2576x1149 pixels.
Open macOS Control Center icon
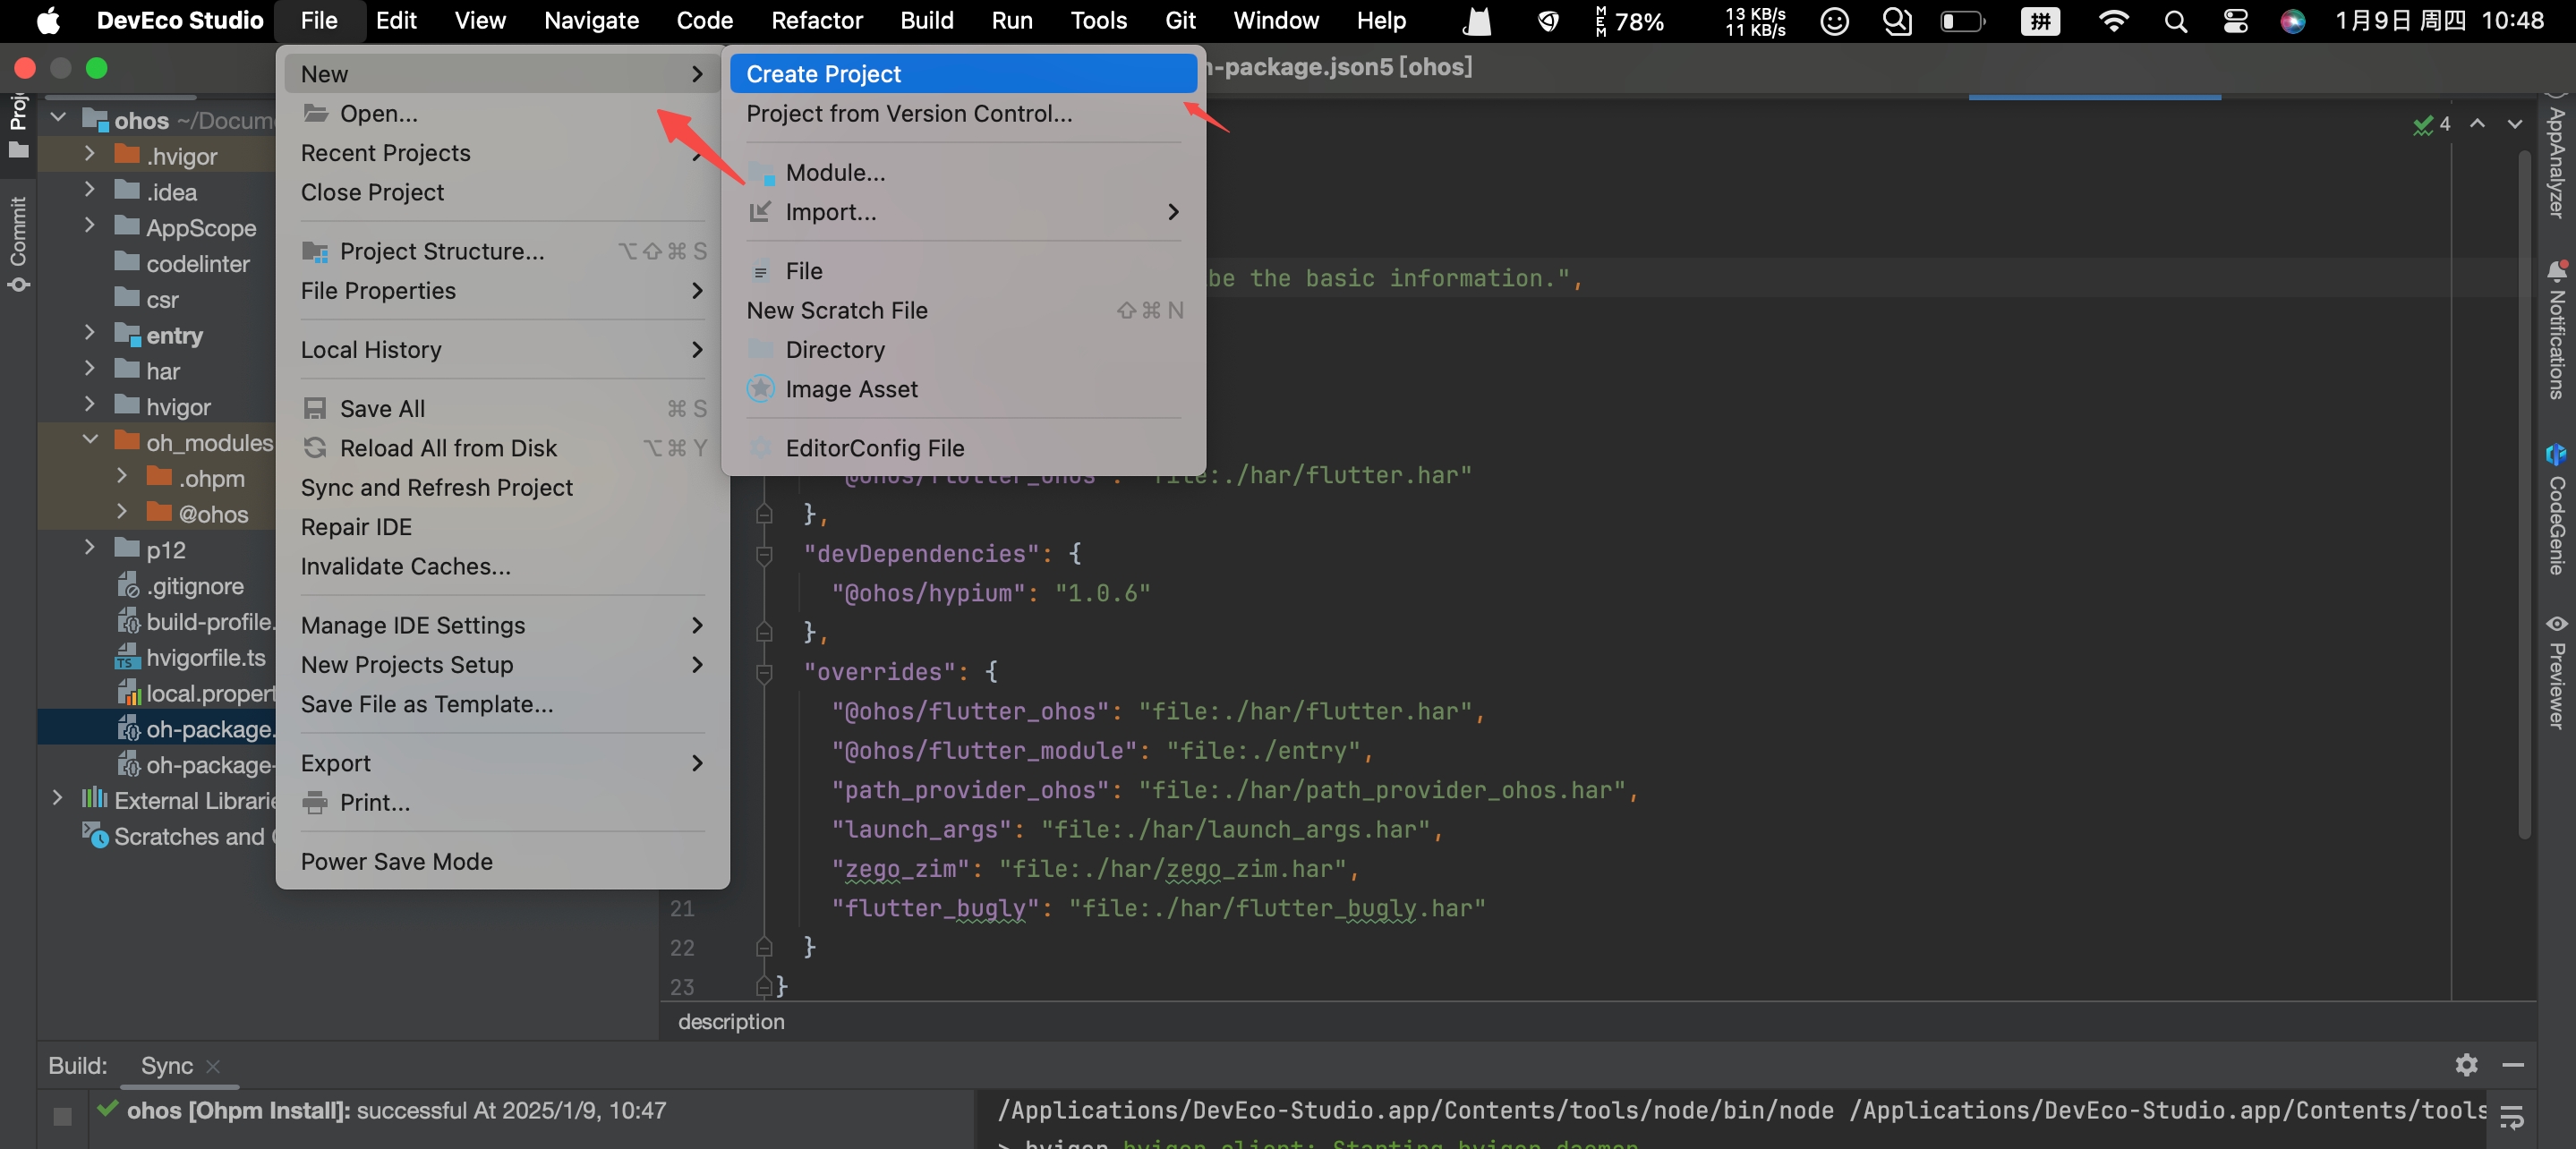click(x=2236, y=21)
